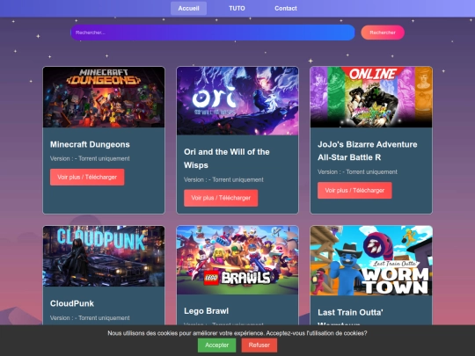
Task: Focus the Rechercher search field
Action: click(213, 33)
